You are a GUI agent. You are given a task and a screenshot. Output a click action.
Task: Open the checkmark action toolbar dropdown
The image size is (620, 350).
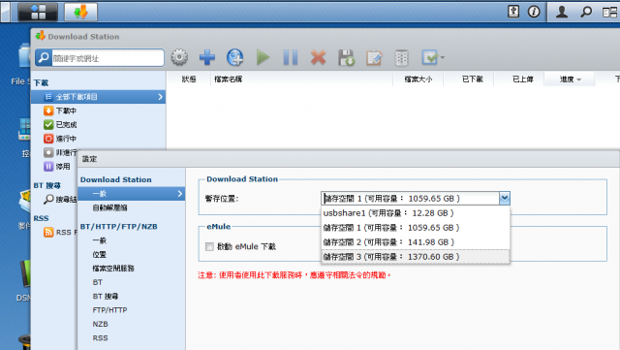click(x=433, y=57)
